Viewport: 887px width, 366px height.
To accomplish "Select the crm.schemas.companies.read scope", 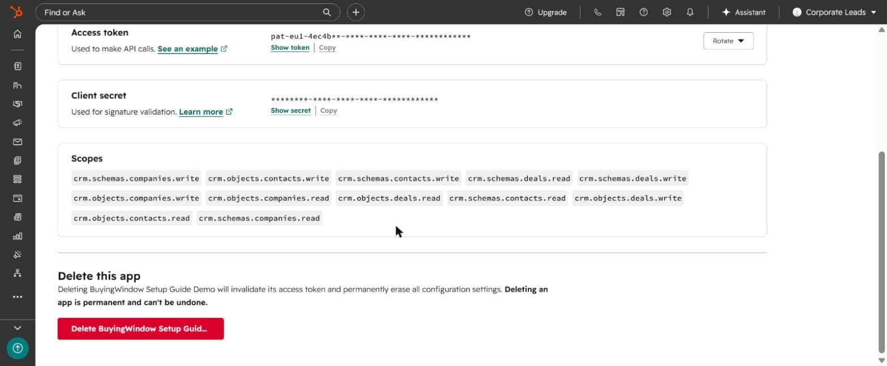I will (259, 218).
